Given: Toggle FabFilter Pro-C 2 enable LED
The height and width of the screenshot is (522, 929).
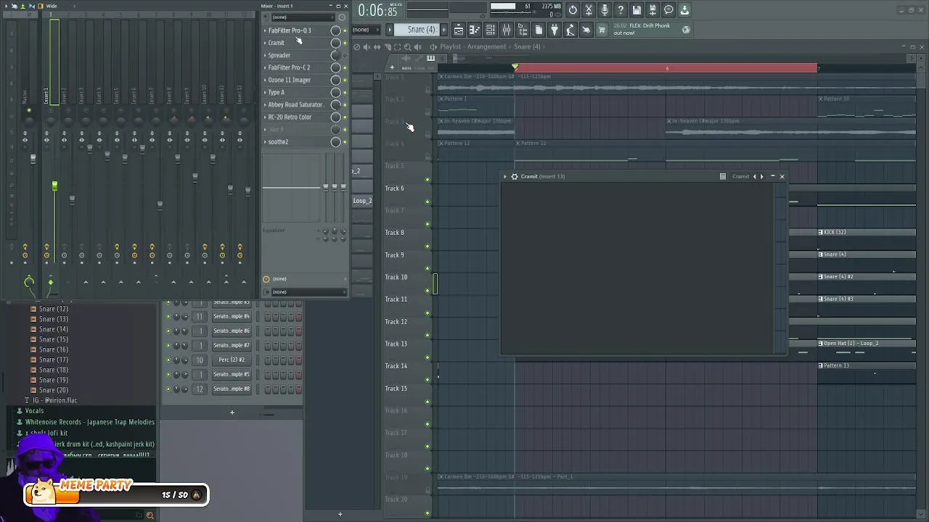Looking at the screenshot, I should pyautogui.click(x=345, y=67).
